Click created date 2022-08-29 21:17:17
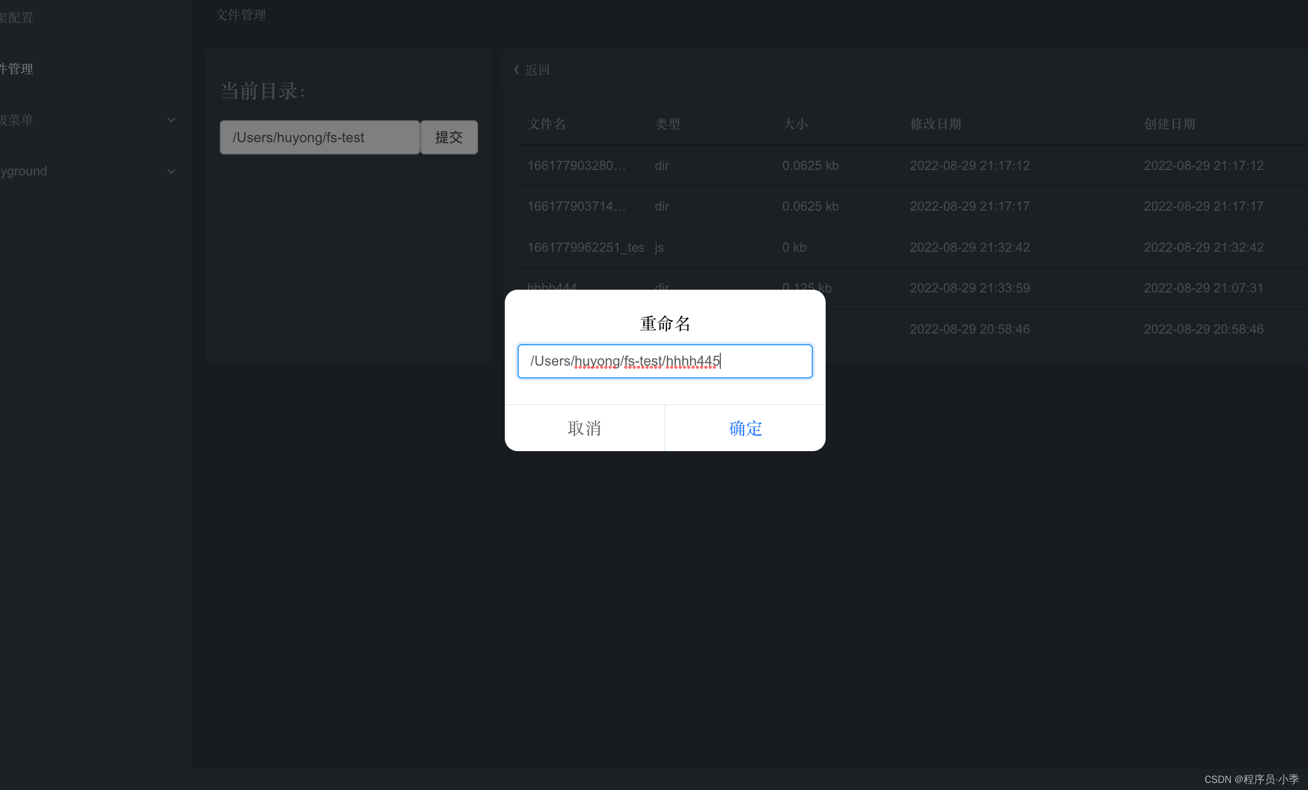The image size is (1308, 790). click(1203, 206)
